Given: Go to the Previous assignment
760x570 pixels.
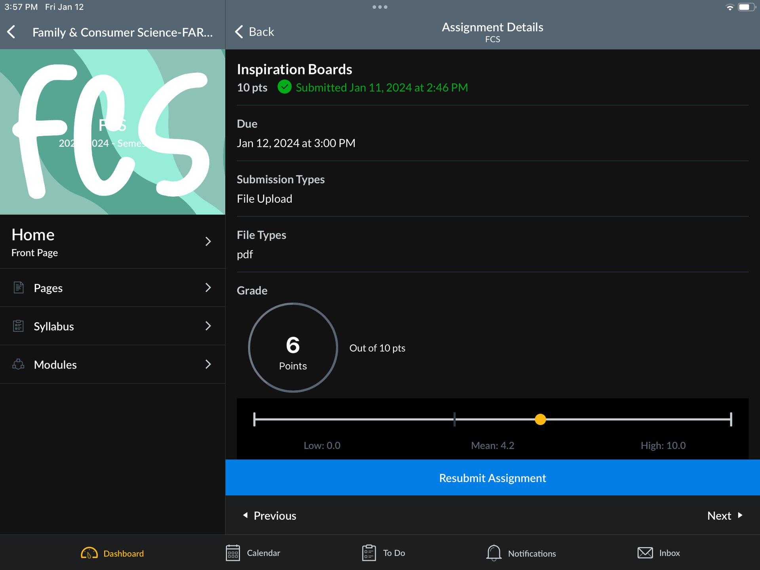Looking at the screenshot, I should (x=269, y=515).
